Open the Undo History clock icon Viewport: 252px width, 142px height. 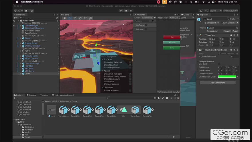pyautogui.click(x=201, y=11)
